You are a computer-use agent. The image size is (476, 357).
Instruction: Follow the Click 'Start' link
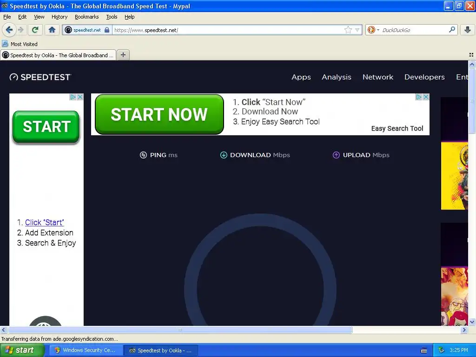[44, 222]
